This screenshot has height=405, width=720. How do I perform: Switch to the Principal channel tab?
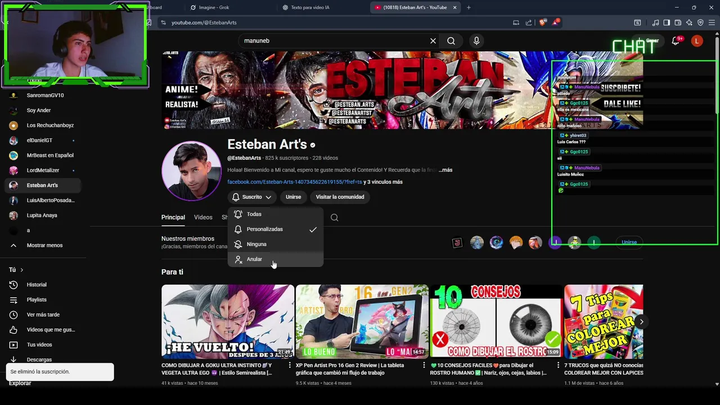point(173,218)
